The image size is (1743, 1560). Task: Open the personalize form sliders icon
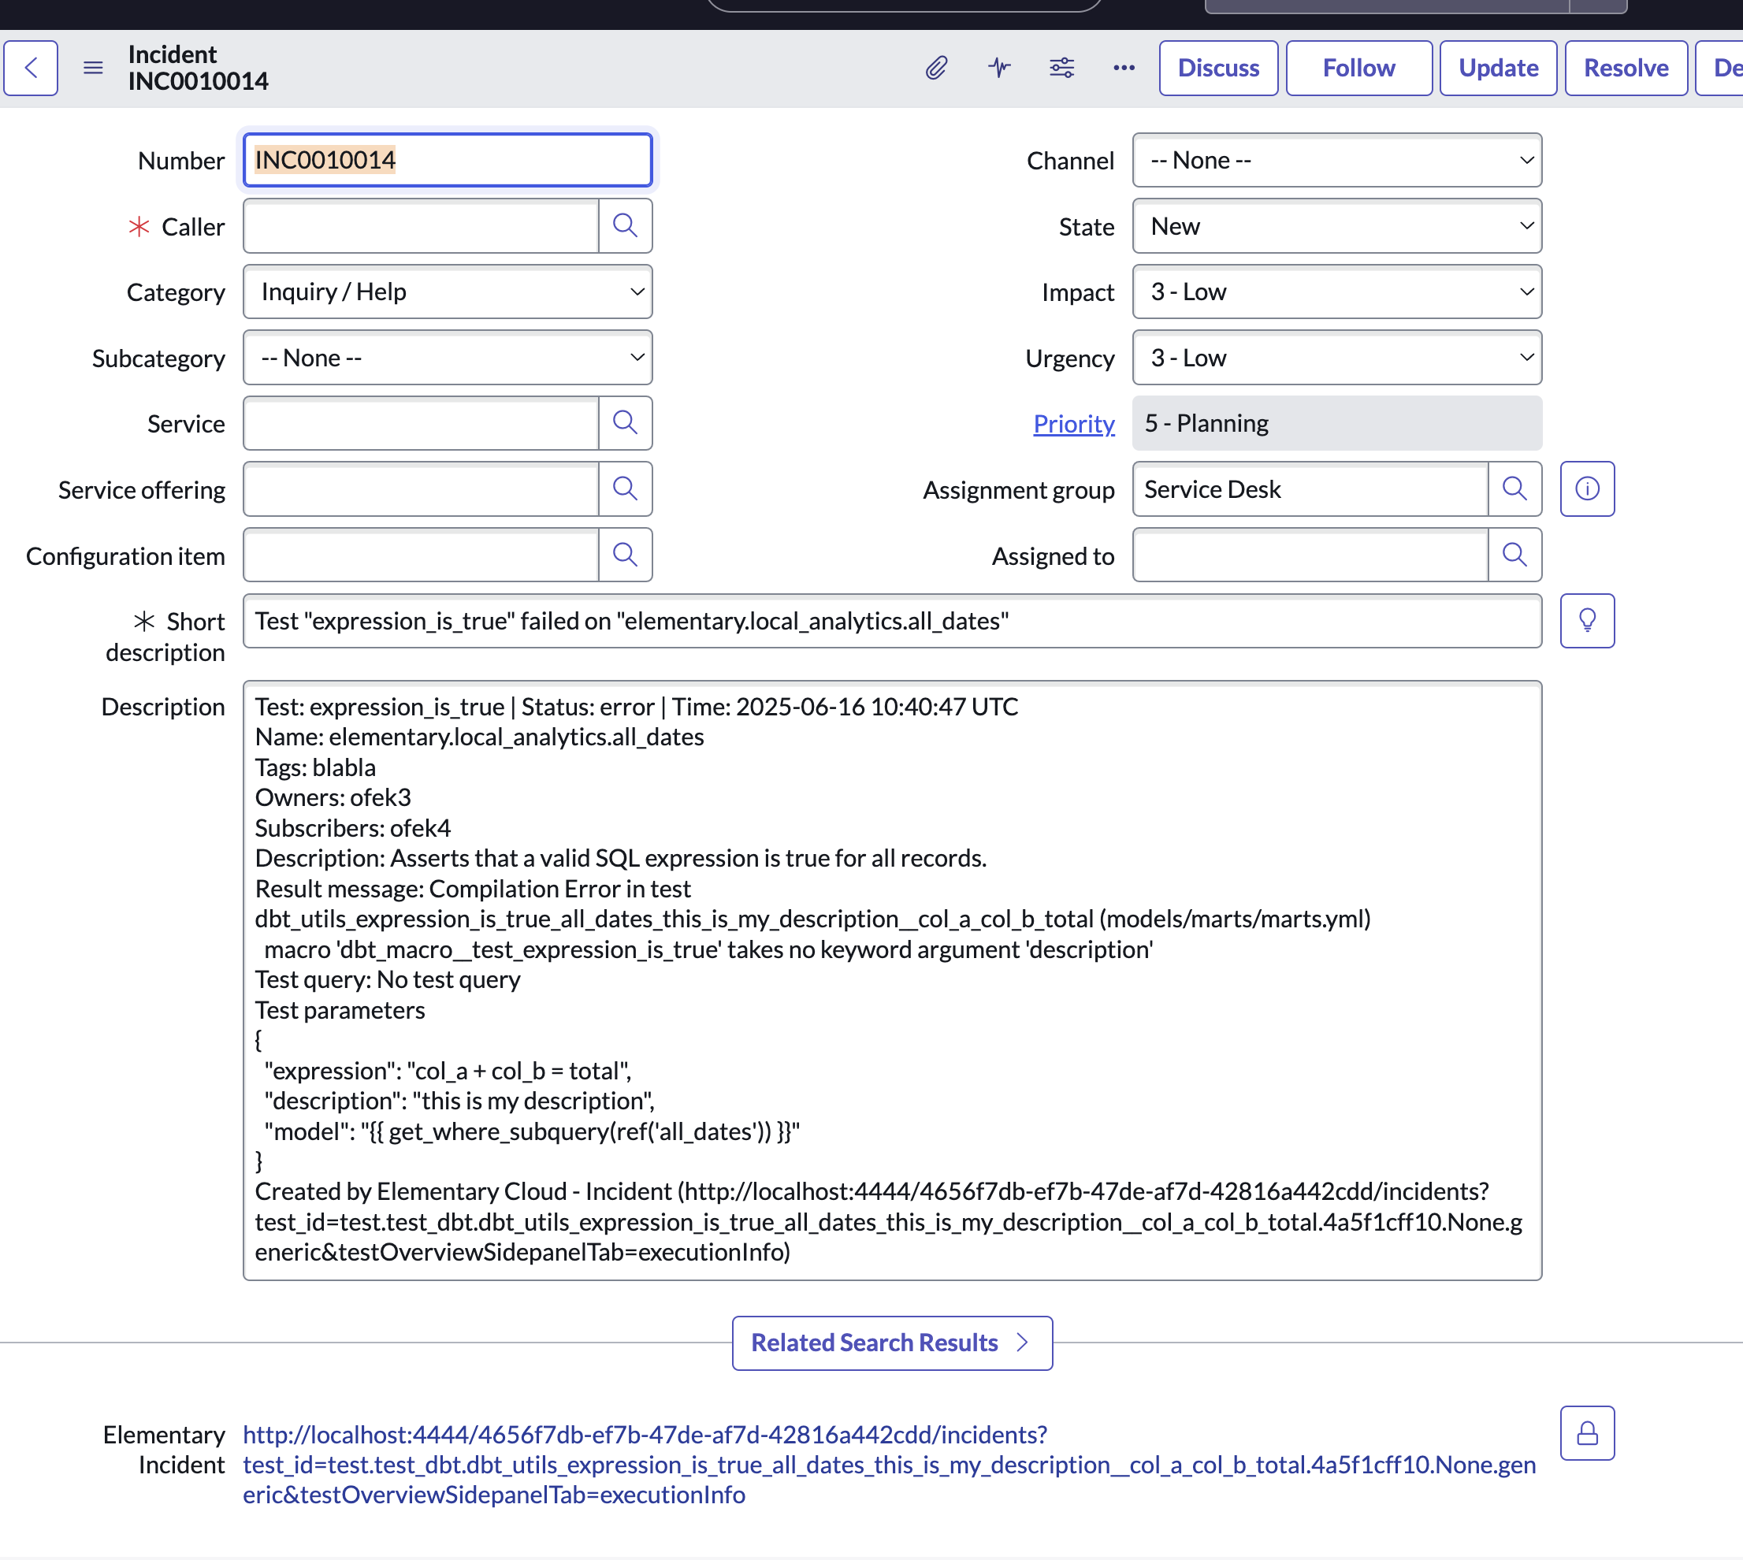(1062, 68)
